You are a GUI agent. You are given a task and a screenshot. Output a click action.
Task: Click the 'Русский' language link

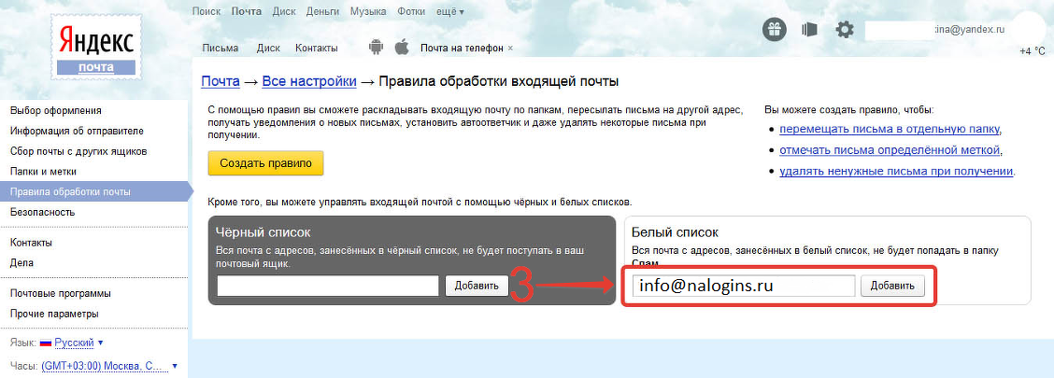(x=74, y=343)
